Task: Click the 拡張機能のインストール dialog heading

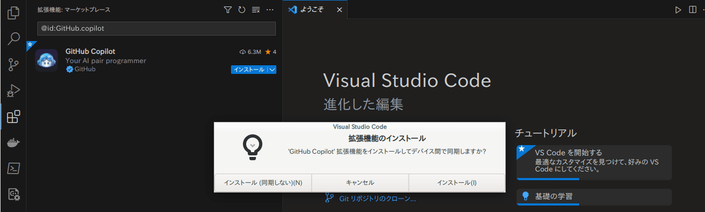Action: click(x=387, y=139)
